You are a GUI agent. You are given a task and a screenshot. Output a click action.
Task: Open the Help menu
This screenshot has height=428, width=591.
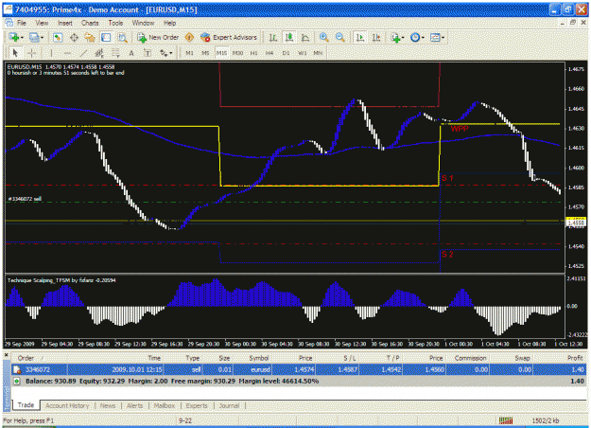(x=169, y=23)
